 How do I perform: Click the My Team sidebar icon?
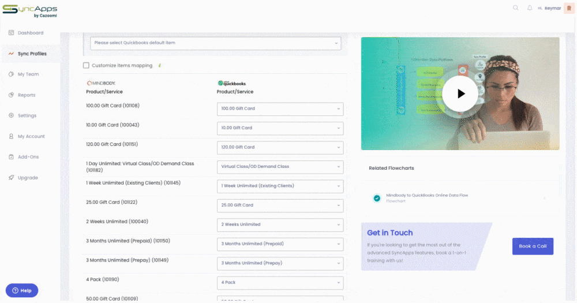pos(11,74)
